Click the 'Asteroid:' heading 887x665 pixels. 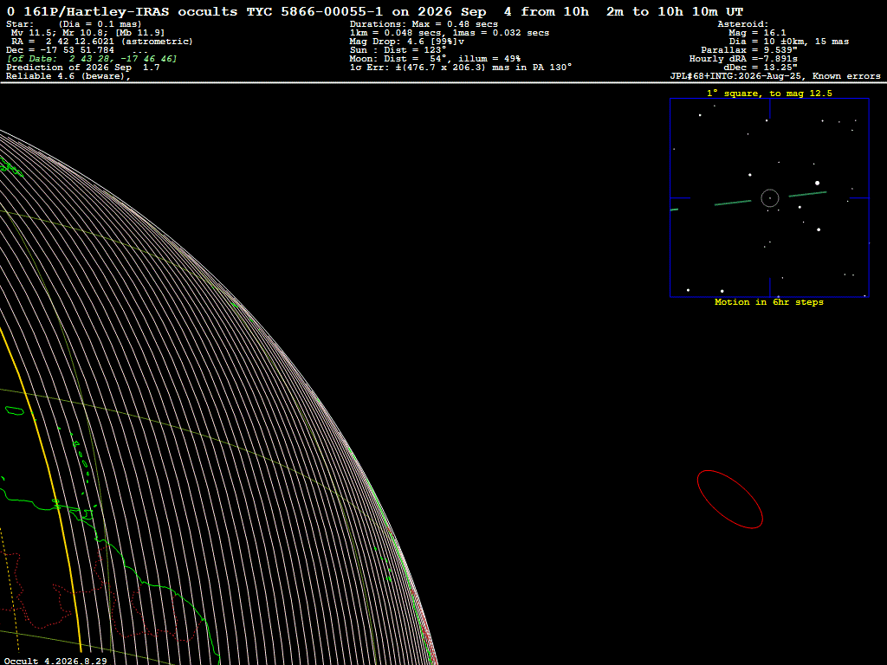point(742,24)
